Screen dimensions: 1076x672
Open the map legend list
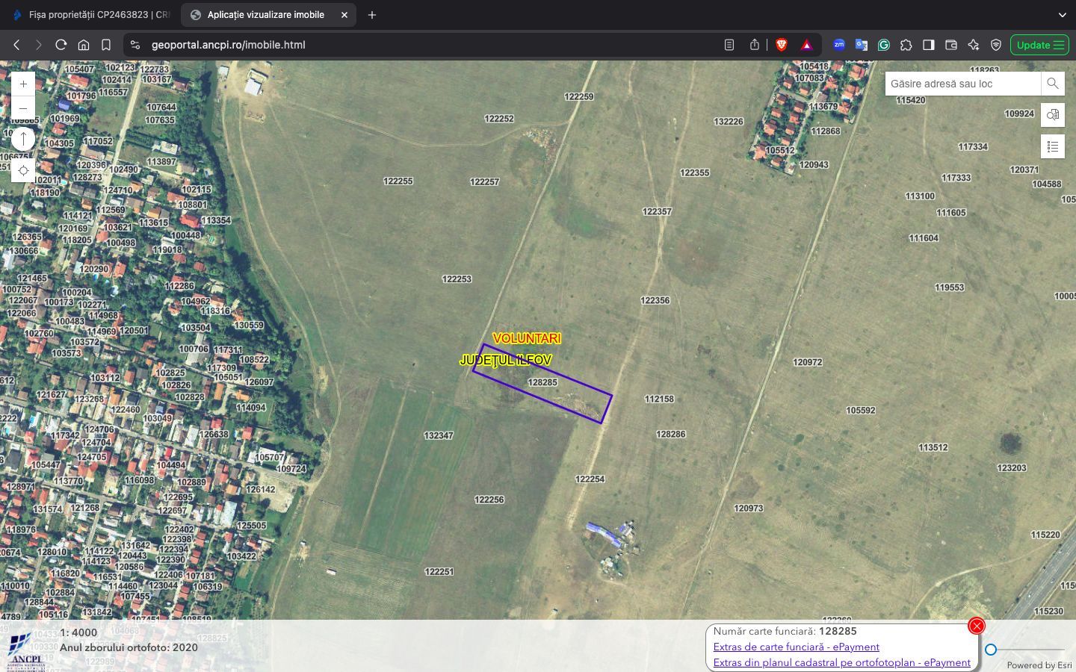[1052, 146]
